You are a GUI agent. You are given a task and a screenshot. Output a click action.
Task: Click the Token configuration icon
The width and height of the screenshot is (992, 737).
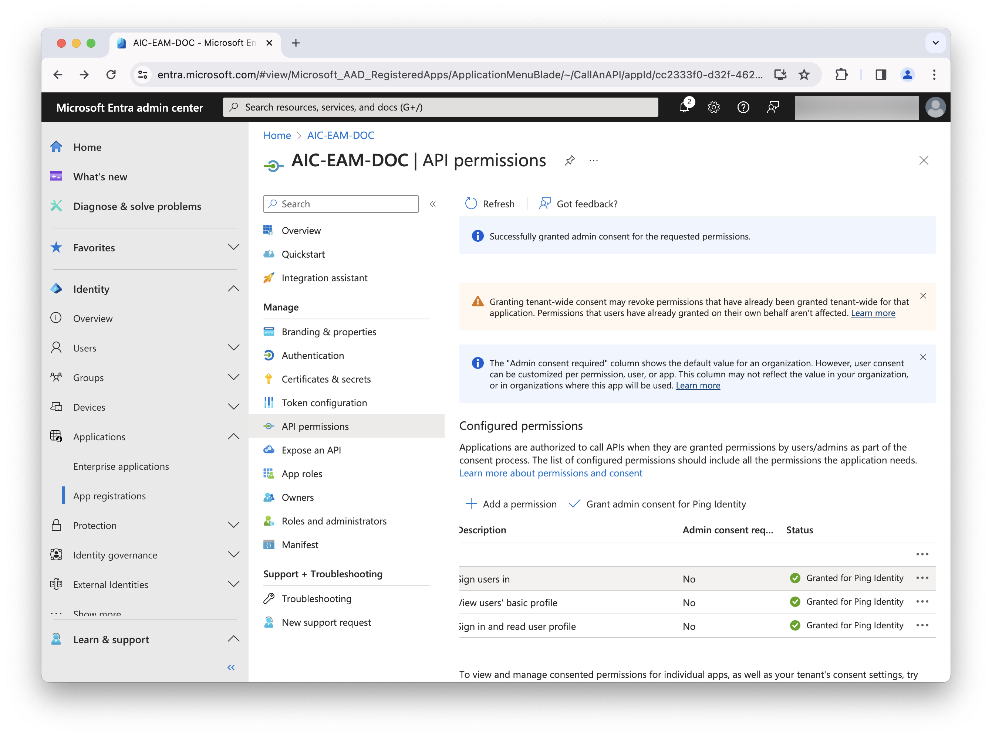[x=269, y=403]
